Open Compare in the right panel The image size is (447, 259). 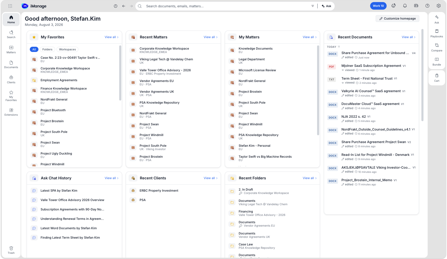437,48
